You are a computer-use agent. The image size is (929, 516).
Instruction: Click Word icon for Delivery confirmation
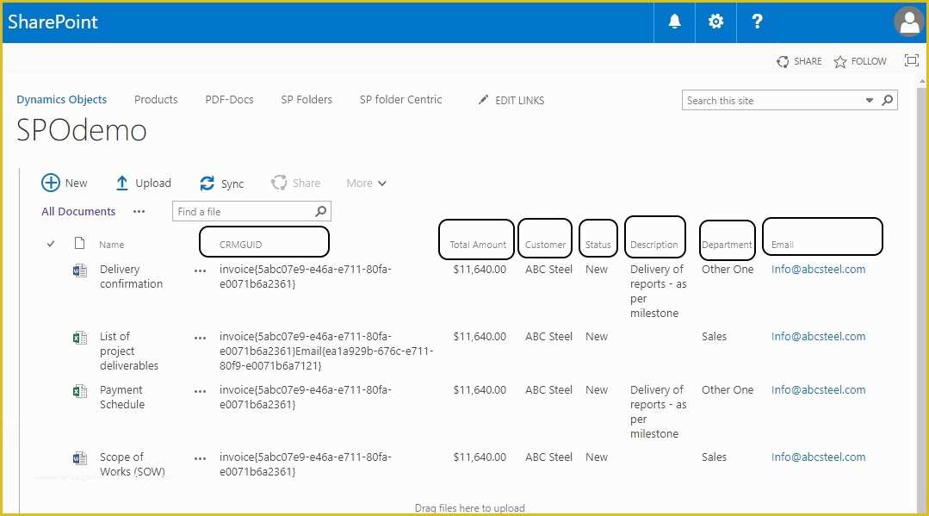point(79,271)
